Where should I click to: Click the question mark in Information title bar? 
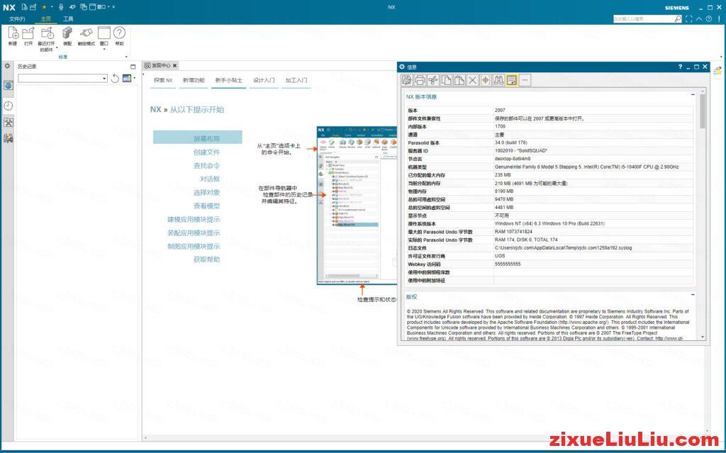680,67
